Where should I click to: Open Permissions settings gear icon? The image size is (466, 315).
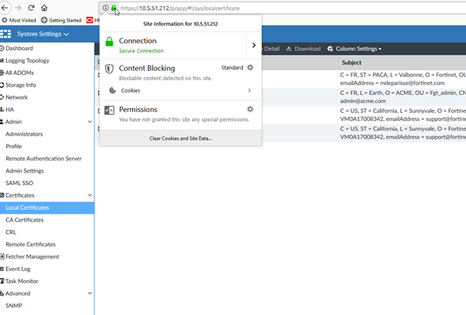250,109
